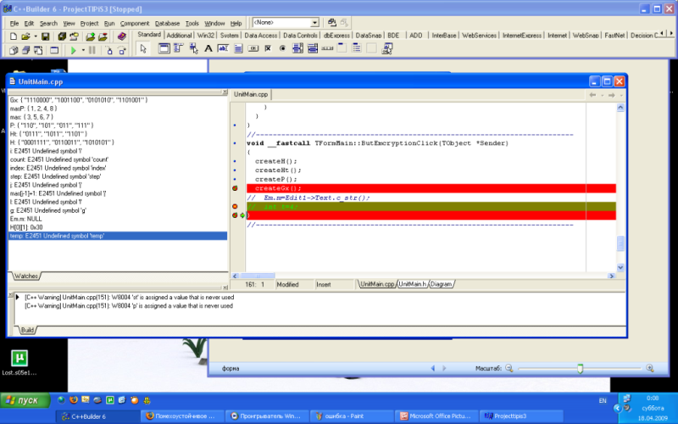Expand the Open file dropdown arrow
This screenshot has height=424, width=678.
[36, 36]
